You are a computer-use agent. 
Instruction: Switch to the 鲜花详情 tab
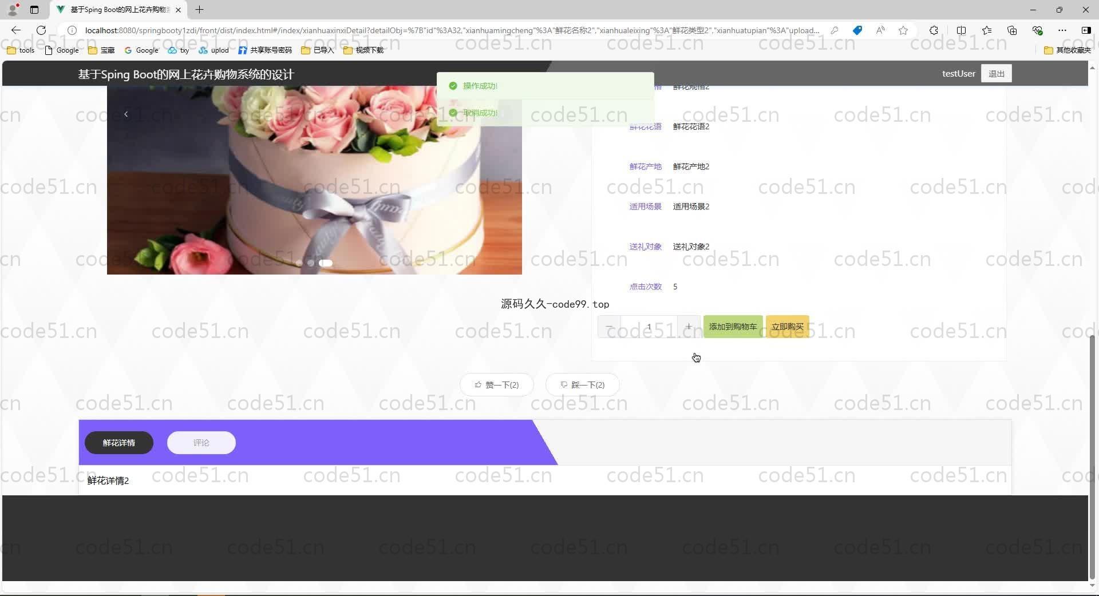coord(119,443)
